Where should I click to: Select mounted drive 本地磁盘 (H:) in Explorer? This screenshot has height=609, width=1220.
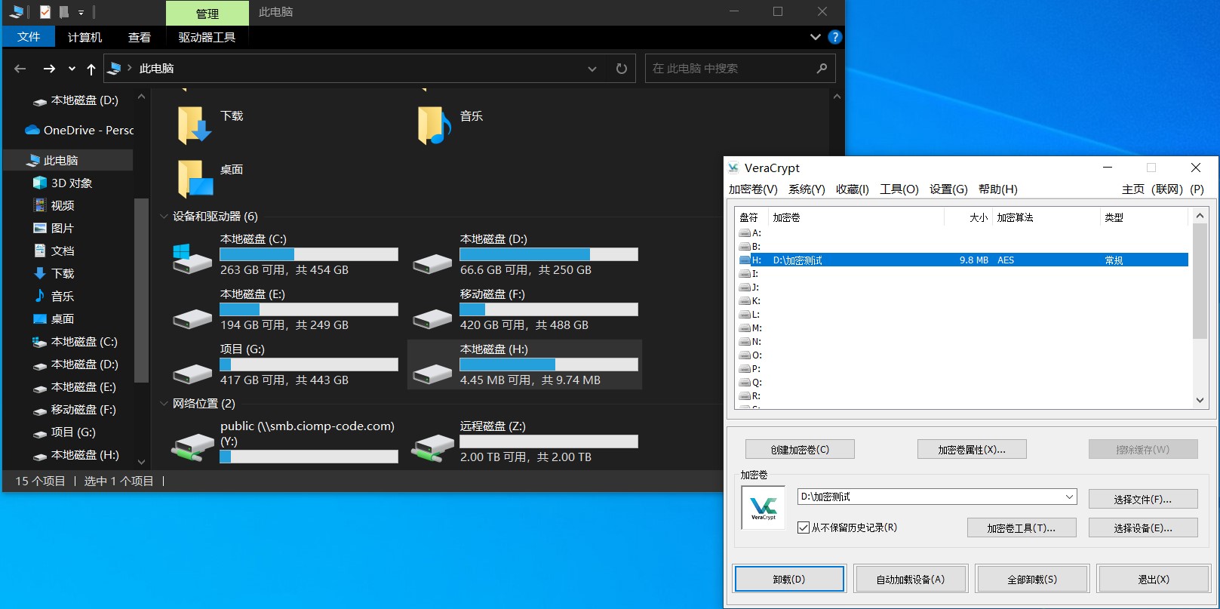526,364
